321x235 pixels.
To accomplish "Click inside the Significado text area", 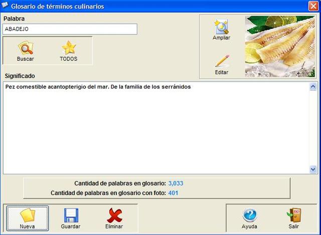I will (156, 128).
